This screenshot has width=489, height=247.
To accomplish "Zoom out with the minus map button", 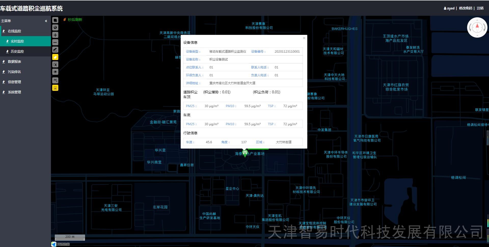I will (55, 42).
